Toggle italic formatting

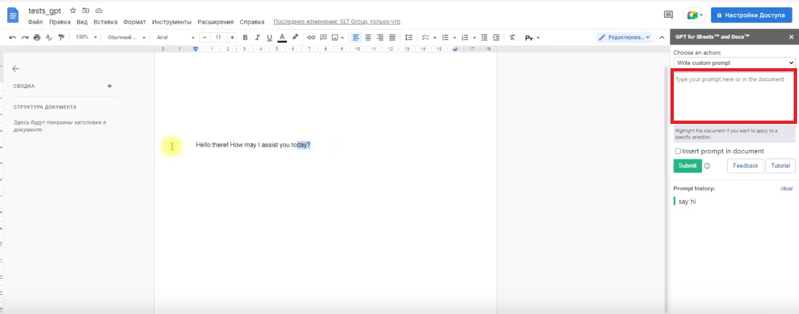[x=257, y=37]
